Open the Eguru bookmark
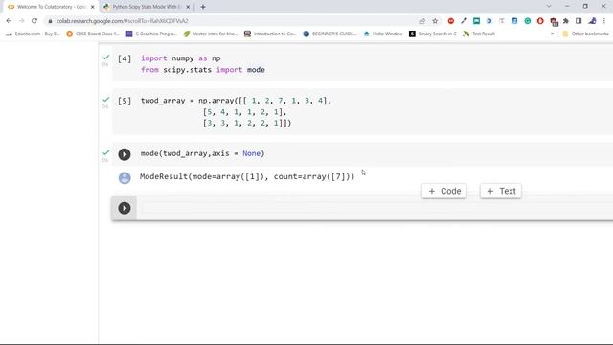The image size is (613, 345). coord(33,34)
